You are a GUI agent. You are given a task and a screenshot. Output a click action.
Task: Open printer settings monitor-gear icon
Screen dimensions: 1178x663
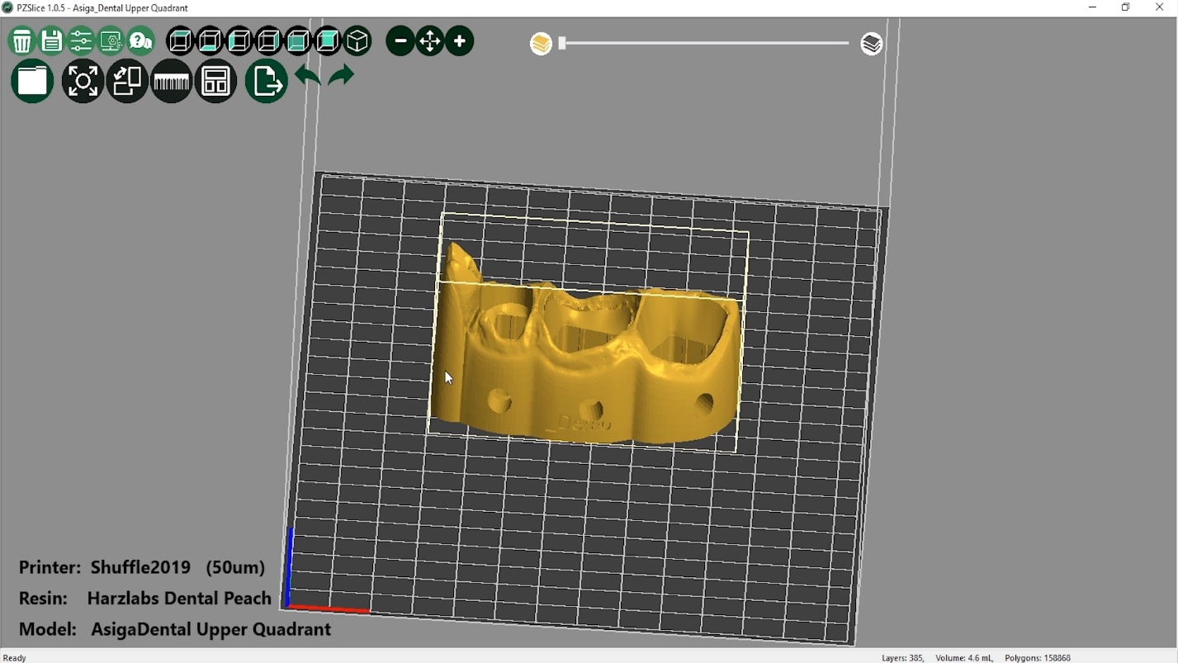pyautogui.click(x=111, y=41)
